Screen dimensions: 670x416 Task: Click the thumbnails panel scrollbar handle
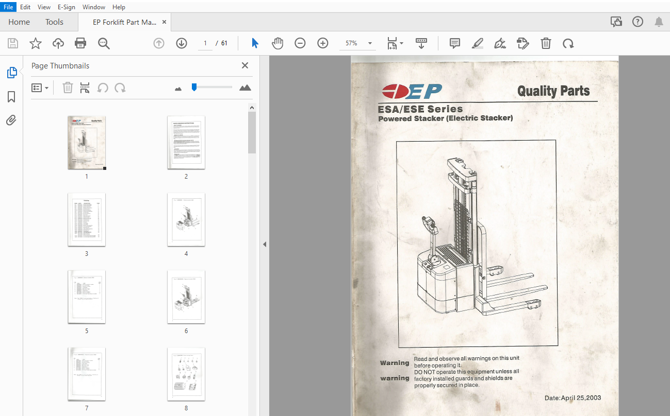(252, 133)
